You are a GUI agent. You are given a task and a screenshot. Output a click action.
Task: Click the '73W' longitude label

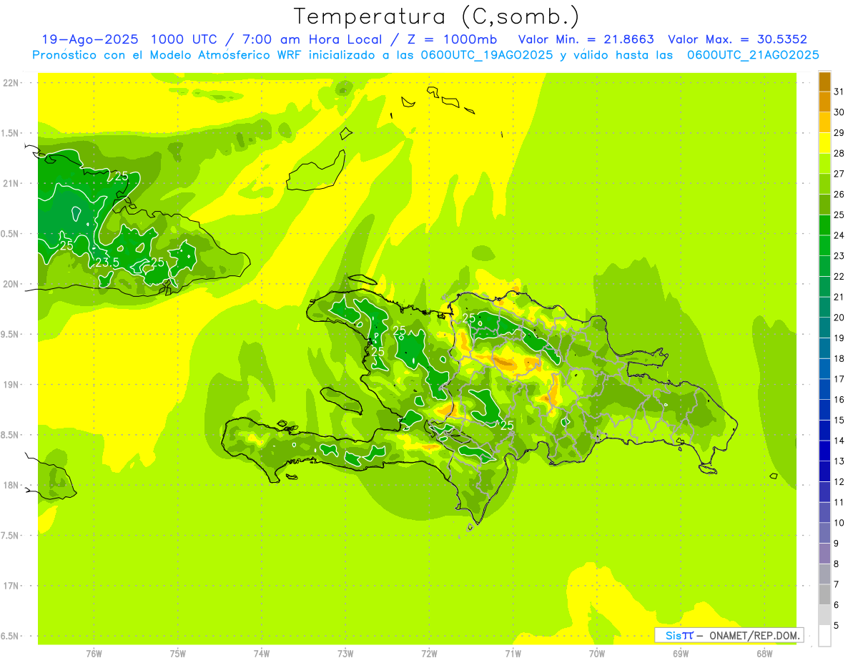(x=345, y=653)
